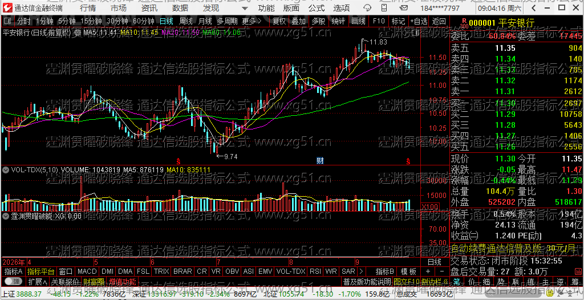The width and height of the screenshot is (584, 300).
Task: Open the 日线 period selector at the time axis
Action: pyautogui.click(x=434, y=262)
